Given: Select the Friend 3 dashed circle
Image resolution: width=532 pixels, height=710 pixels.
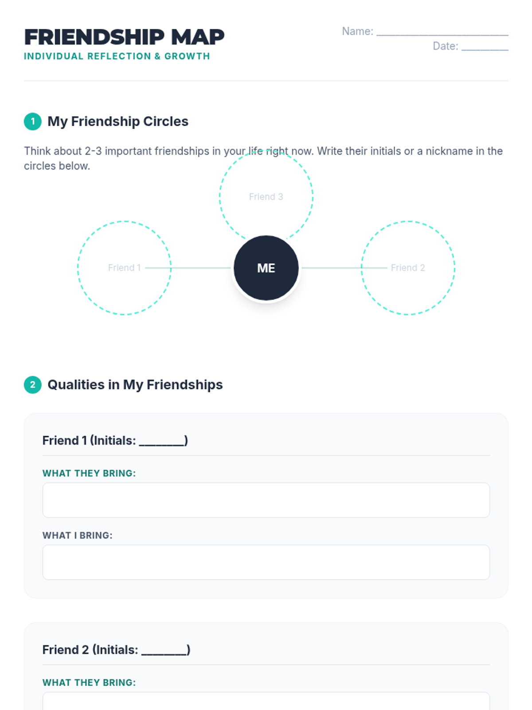Looking at the screenshot, I should 266,177.
